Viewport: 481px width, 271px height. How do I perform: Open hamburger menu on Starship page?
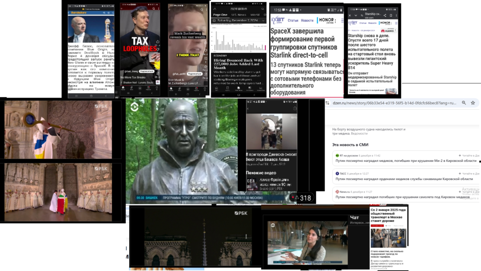point(396,23)
